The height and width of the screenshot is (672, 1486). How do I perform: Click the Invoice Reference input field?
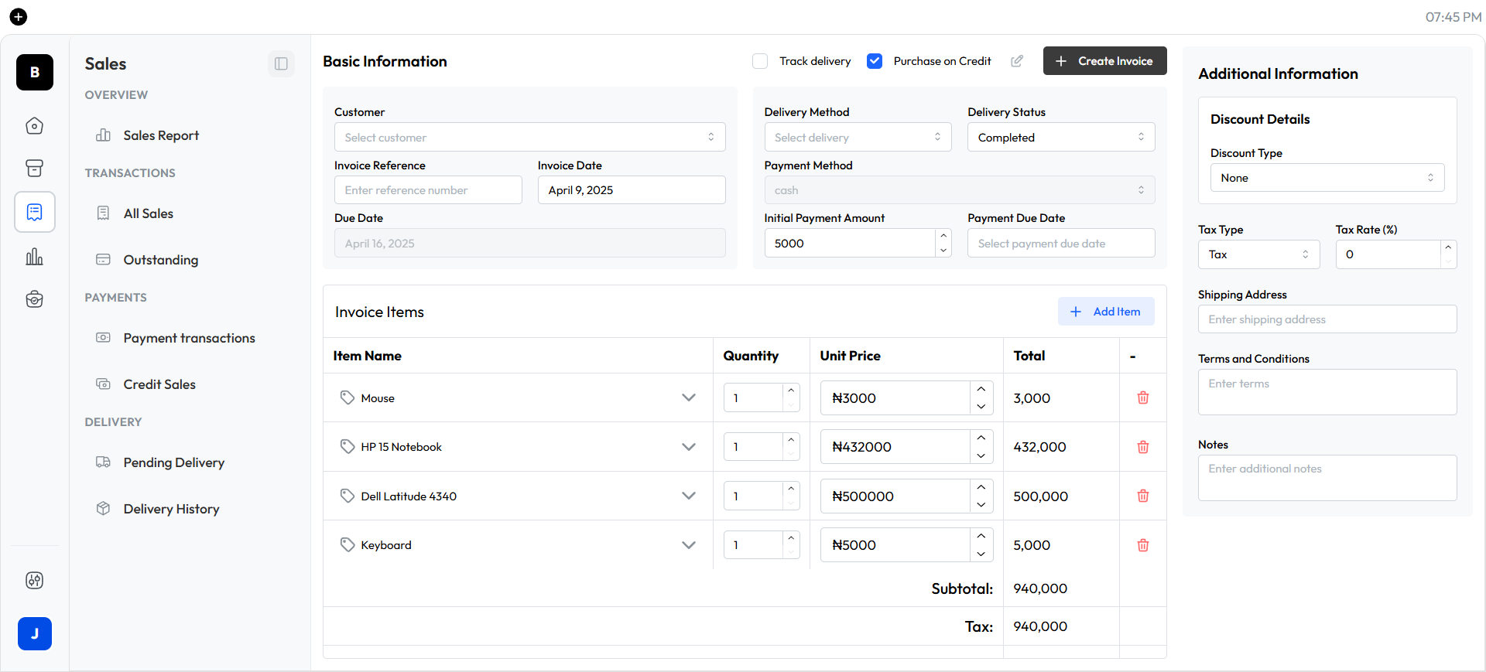pos(428,190)
